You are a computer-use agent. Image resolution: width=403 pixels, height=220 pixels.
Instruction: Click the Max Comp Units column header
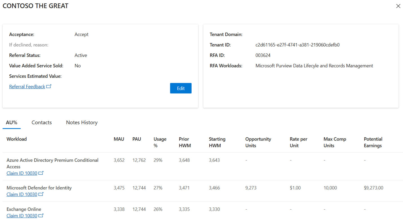tap(335, 142)
